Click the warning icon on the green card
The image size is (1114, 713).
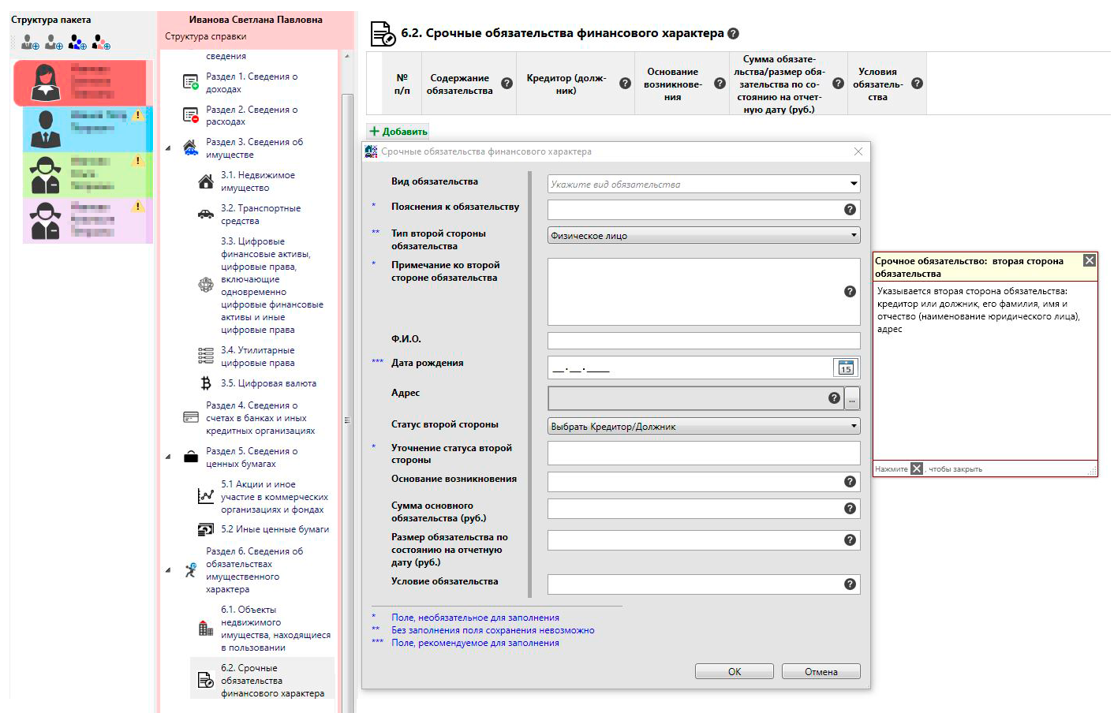[x=138, y=161]
